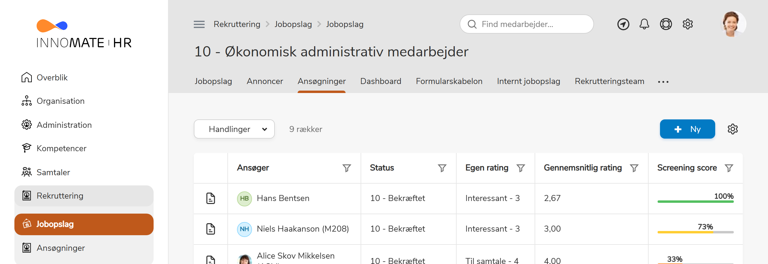Collapse the Rekruttering sidebar section
Image resolution: width=768 pixels, height=264 pixels.
point(84,196)
